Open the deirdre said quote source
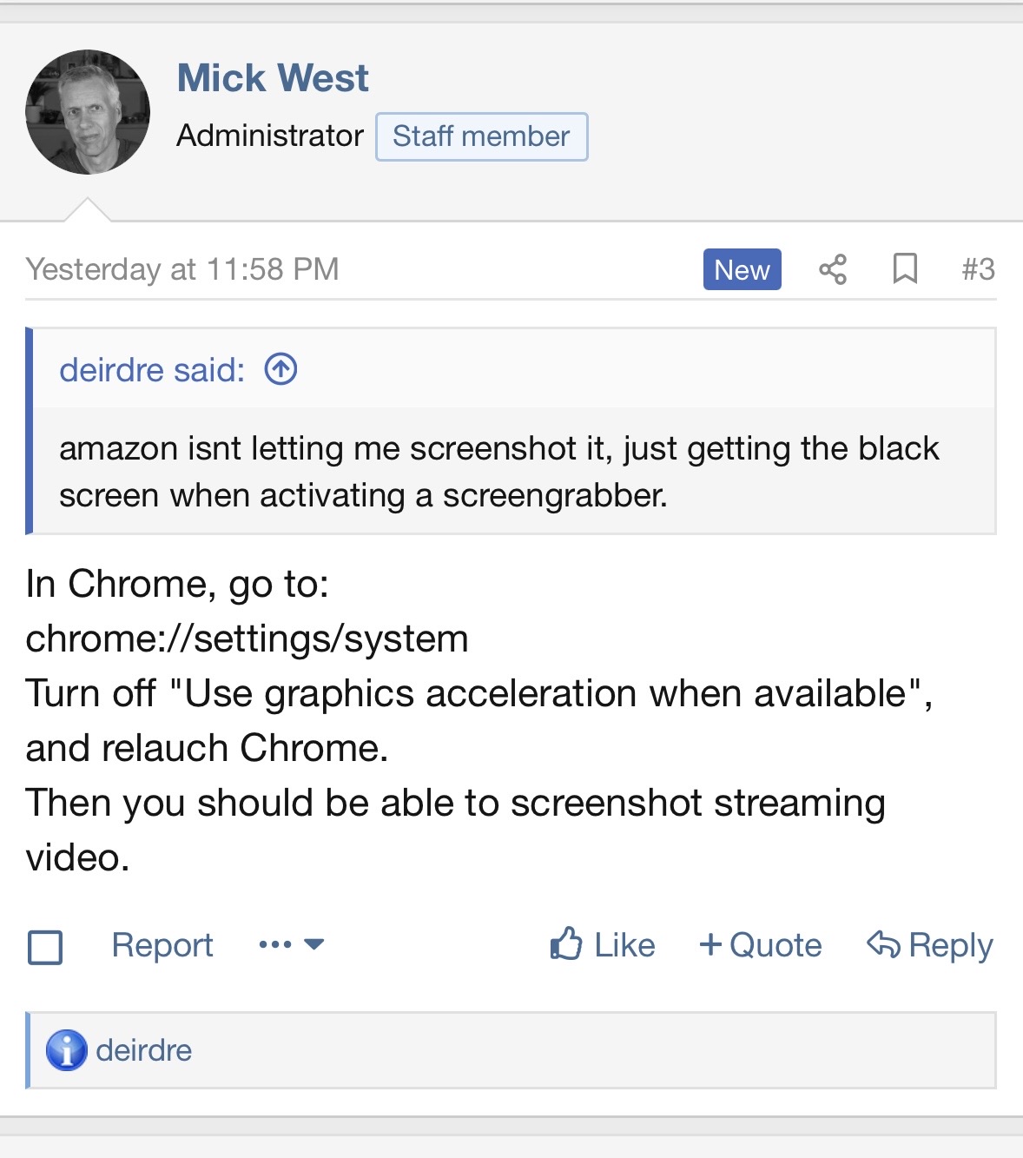Screen dimensions: 1023x1158 point(152,370)
